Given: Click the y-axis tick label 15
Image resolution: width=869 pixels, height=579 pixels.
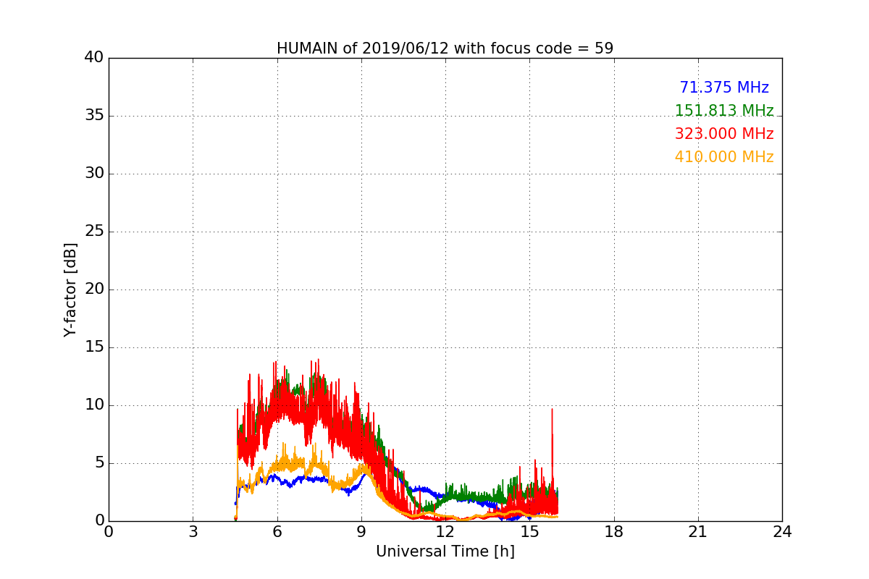Looking at the screenshot, I should tap(94, 347).
